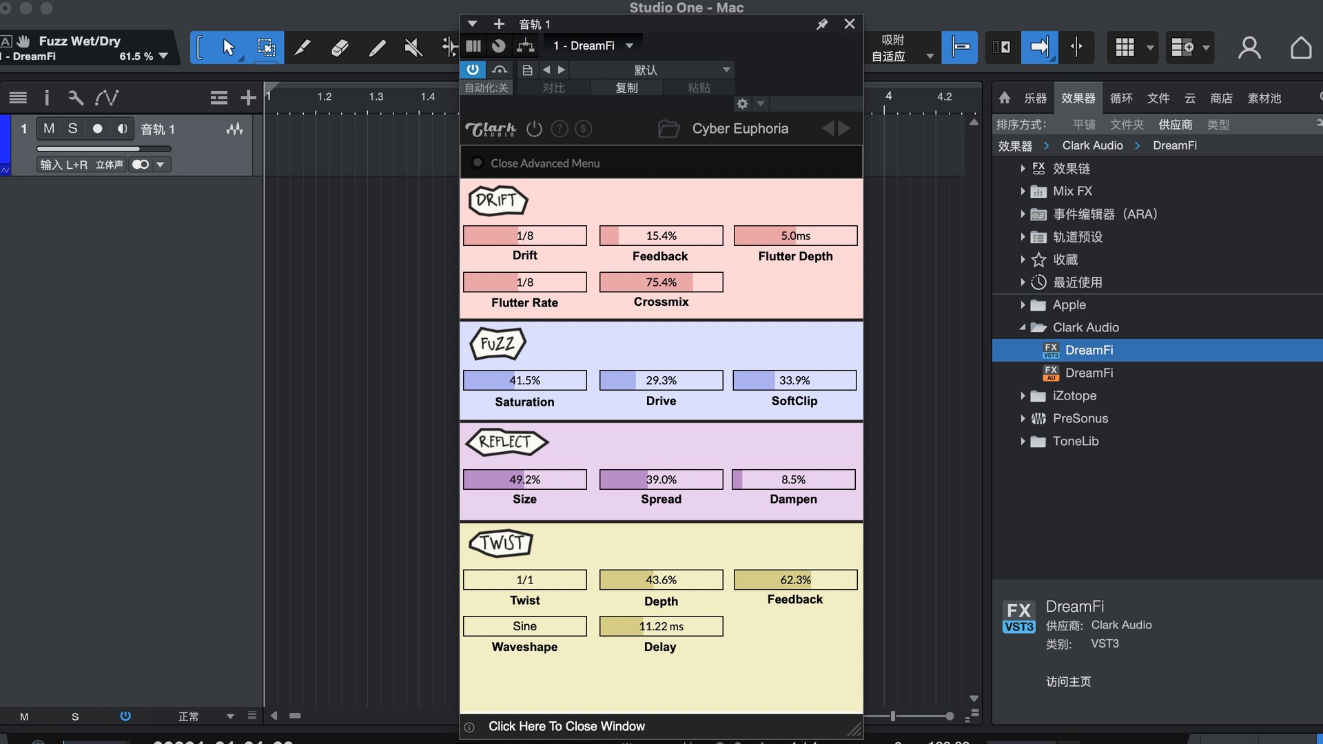Click the 自动化:关 automation button

click(x=486, y=88)
